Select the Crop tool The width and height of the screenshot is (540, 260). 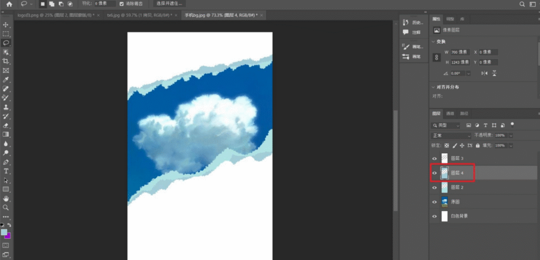coord(6,61)
